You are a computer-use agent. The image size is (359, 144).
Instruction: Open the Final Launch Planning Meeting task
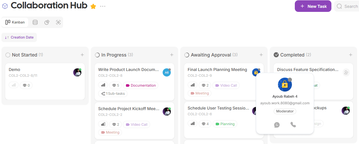click(x=217, y=70)
